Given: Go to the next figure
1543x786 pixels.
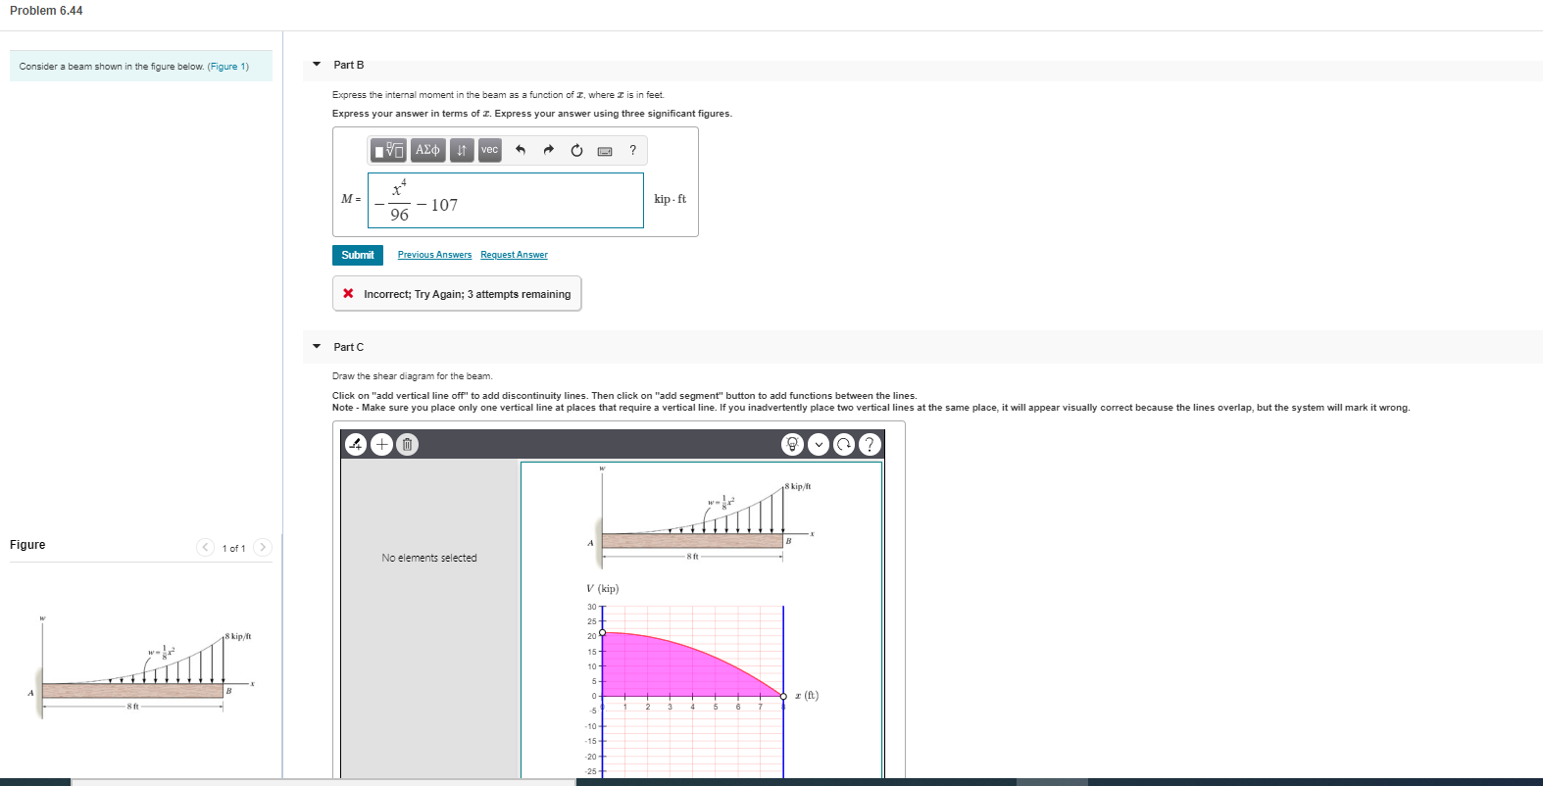Looking at the screenshot, I should point(263,548).
